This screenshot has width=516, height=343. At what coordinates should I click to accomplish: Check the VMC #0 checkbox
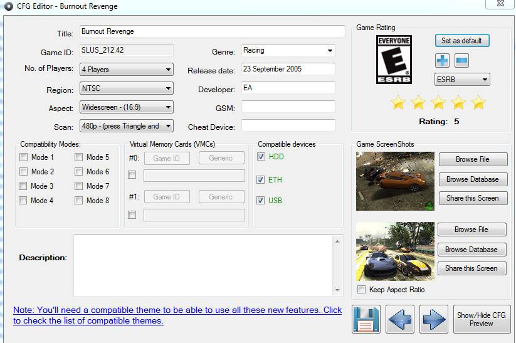click(x=132, y=174)
